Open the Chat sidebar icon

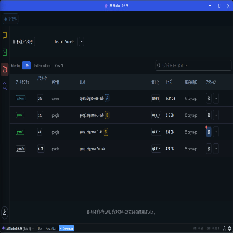[5, 36]
